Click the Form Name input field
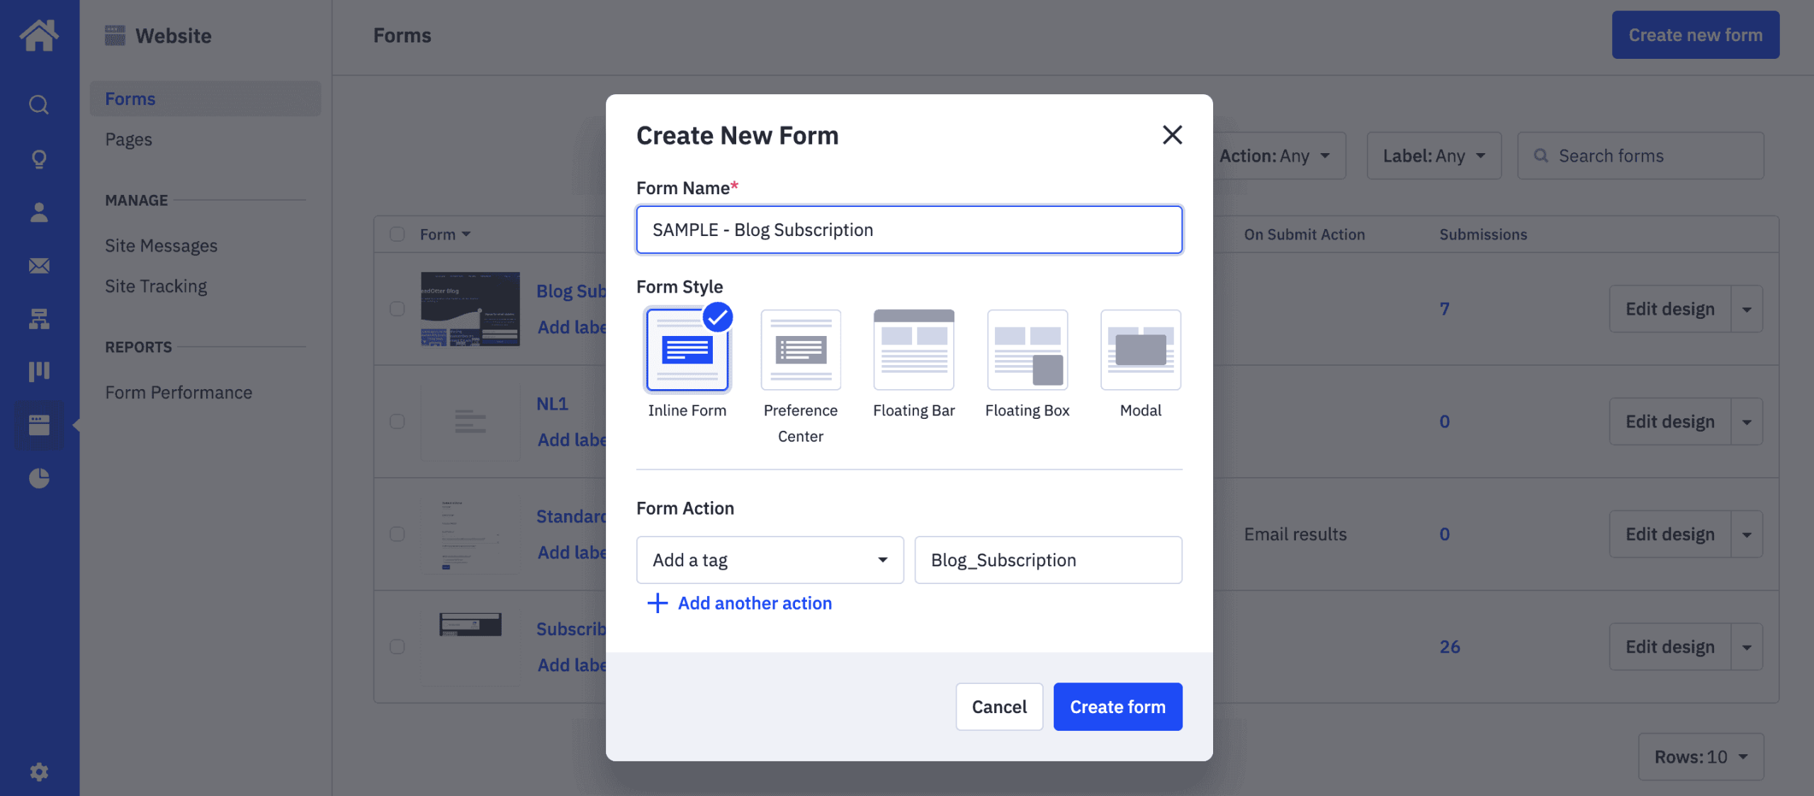Screen dimensions: 1814x796 tap(909, 229)
